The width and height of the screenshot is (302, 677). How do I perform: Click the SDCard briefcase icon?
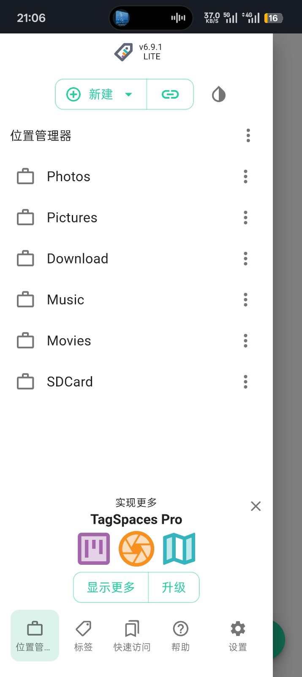coord(25,382)
